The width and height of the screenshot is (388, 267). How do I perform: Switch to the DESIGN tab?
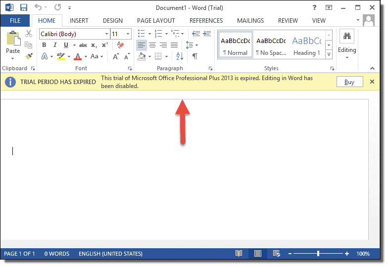pyautogui.click(x=113, y=21)
